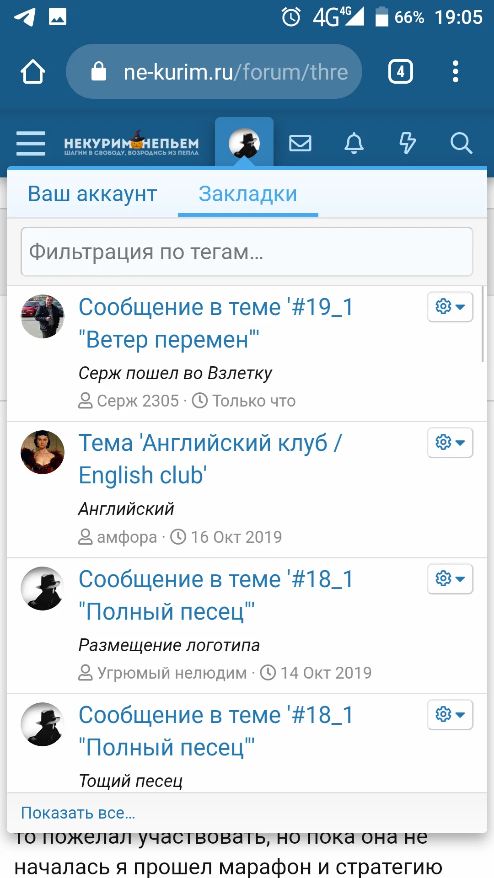Image resolution: width=494 pixels, height=878 pixels.
Task: Open gear options for 'Ветер перемен' bookmark
Action: coord(450,307)
